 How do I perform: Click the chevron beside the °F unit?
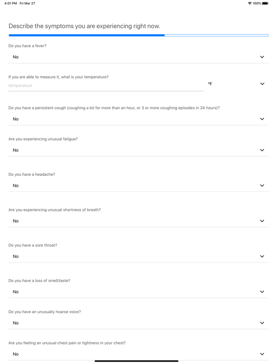pos(262,84)
